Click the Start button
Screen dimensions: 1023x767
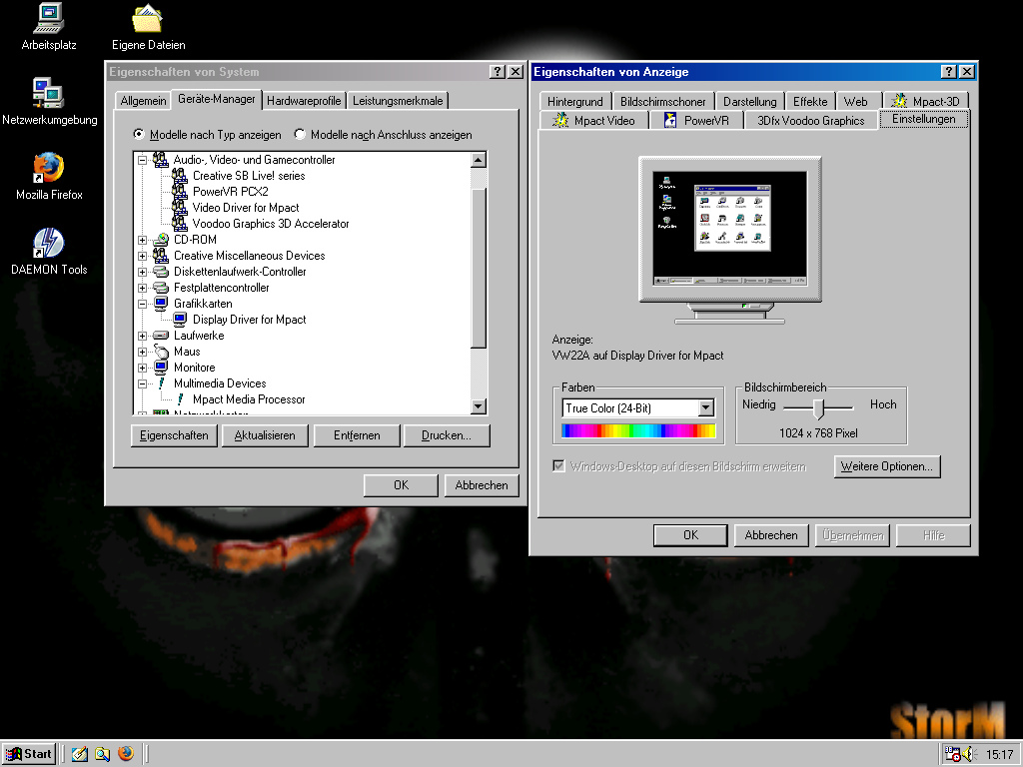coord(29,754)
